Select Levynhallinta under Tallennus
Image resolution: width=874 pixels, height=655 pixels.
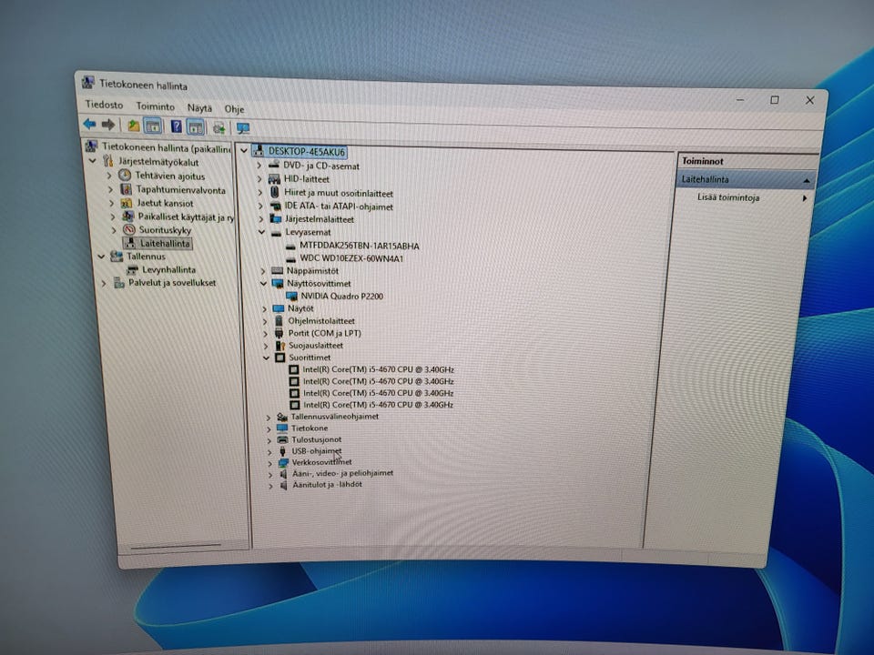[169, 269]
